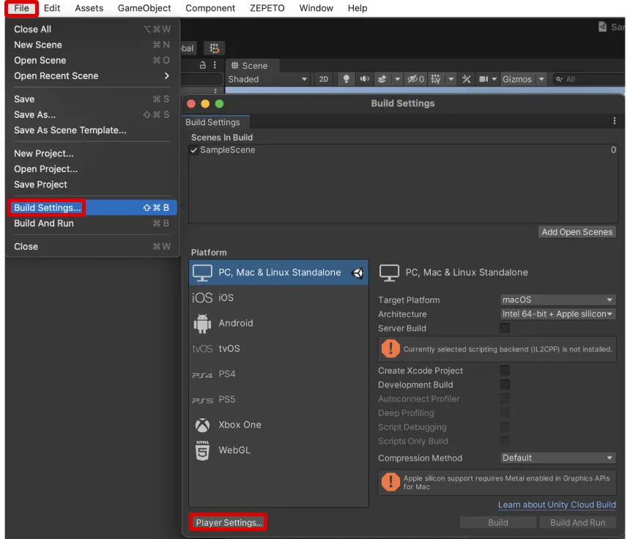
Task: Select tvOS platform in list
Action: pos(278,348)
